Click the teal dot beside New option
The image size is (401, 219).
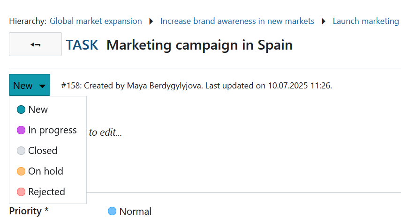coord(21,109)
